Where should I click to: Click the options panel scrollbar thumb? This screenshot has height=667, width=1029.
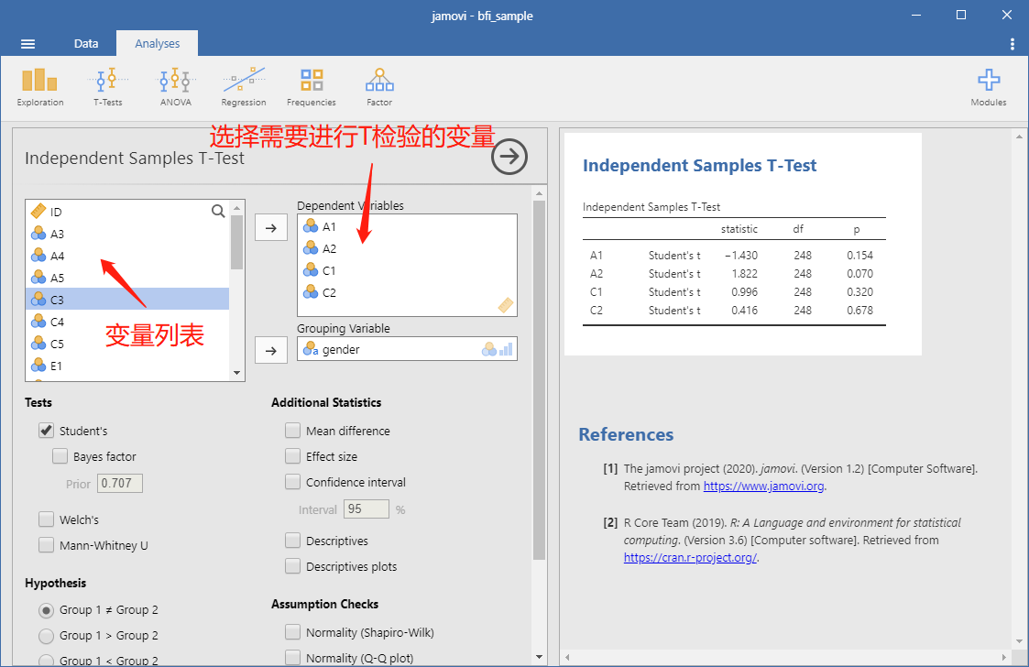point(539,381)
